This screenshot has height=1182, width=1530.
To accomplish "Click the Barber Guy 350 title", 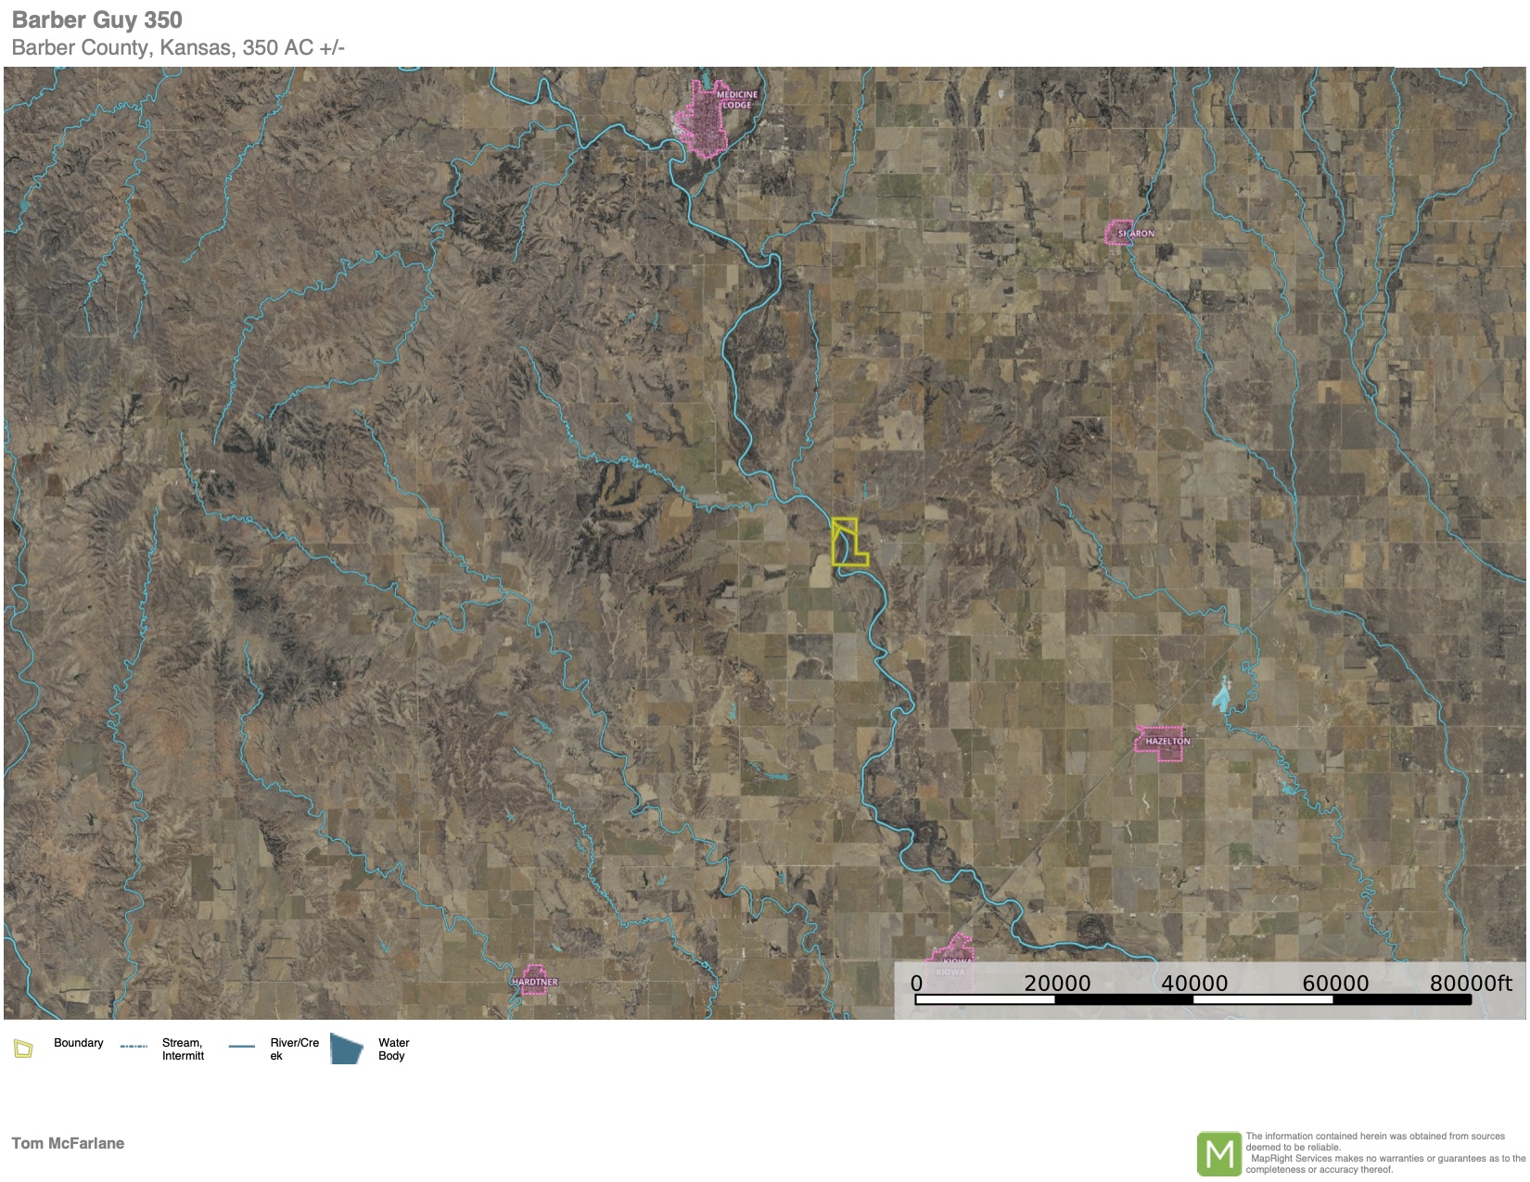I will point(97,19).
